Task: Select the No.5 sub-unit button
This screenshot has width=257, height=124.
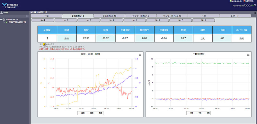Action: coord(135,20)
